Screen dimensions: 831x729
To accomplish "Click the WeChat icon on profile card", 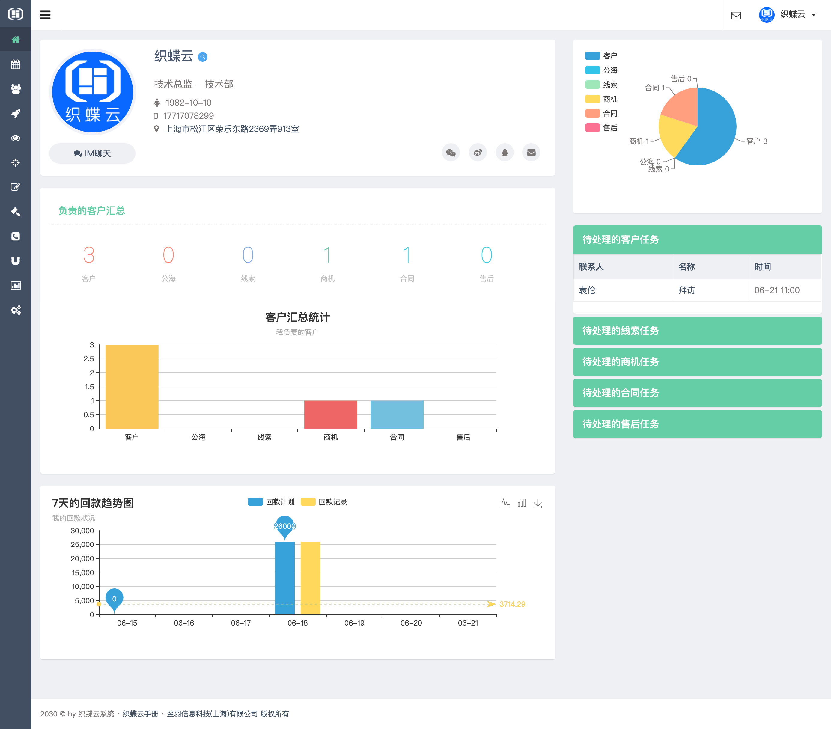I will pyautogui.click(x=451, y=153).
